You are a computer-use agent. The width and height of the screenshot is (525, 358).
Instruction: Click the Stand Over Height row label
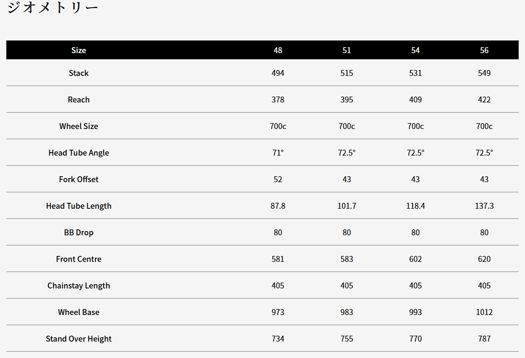(78, 339)
